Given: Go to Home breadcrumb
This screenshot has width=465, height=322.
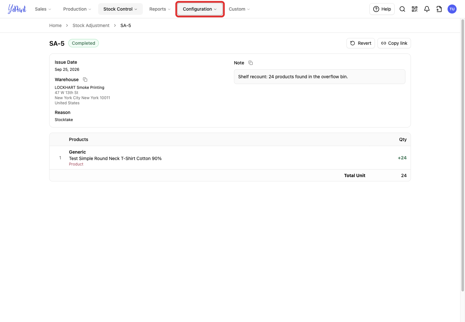Looking at the screenshot, I should [x=56, y=25].
